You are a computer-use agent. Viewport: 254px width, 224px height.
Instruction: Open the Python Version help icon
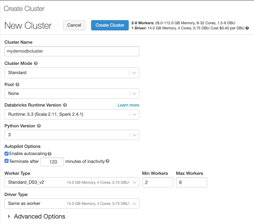39,126
